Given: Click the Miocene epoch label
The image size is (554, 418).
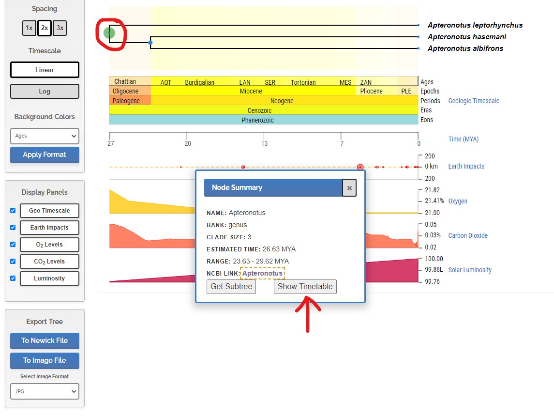Looking at the screenshot, I should [251, 91].
